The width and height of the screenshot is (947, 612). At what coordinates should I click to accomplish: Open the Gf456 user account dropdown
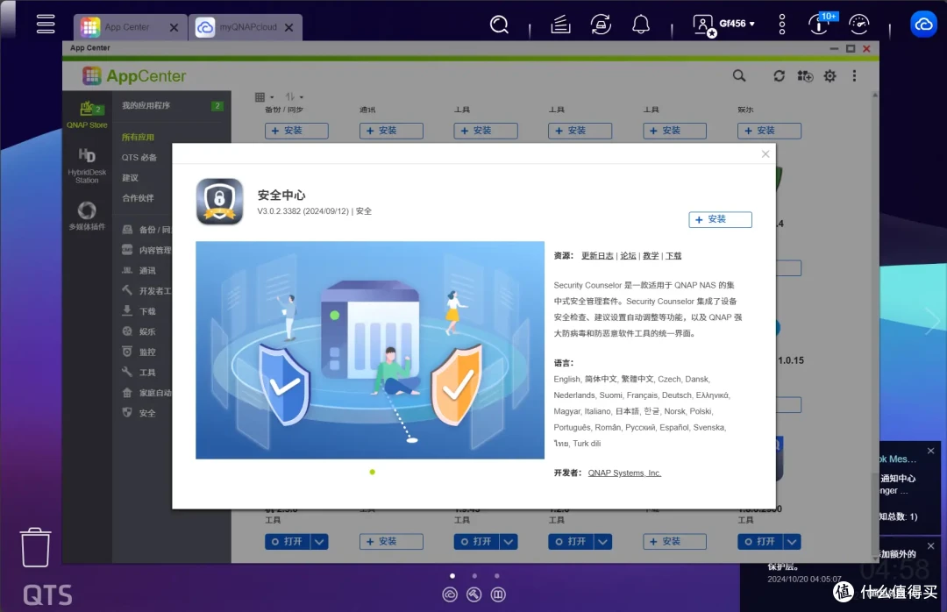coord(724,25)
